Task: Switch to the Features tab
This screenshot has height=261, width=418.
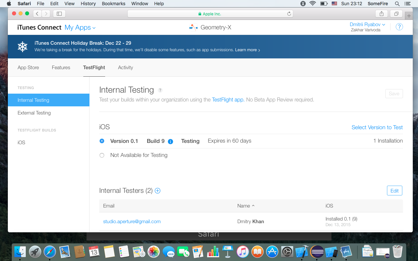Action: [61, 68]
